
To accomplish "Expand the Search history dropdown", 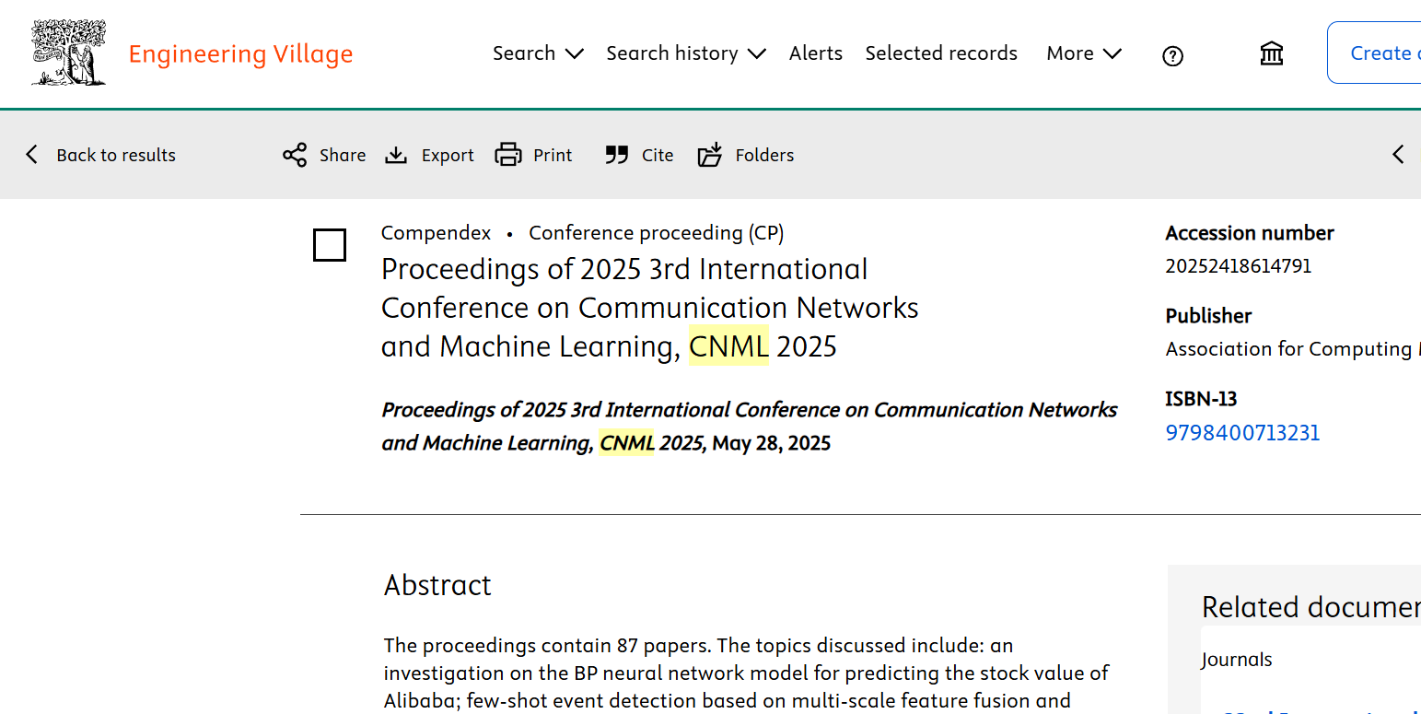I will pyautogui.click(x=686, y=53).
